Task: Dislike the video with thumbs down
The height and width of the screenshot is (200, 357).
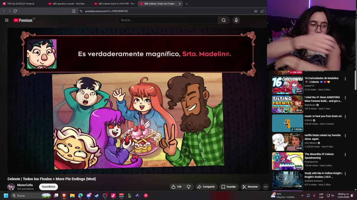Action: coord(189,187)
